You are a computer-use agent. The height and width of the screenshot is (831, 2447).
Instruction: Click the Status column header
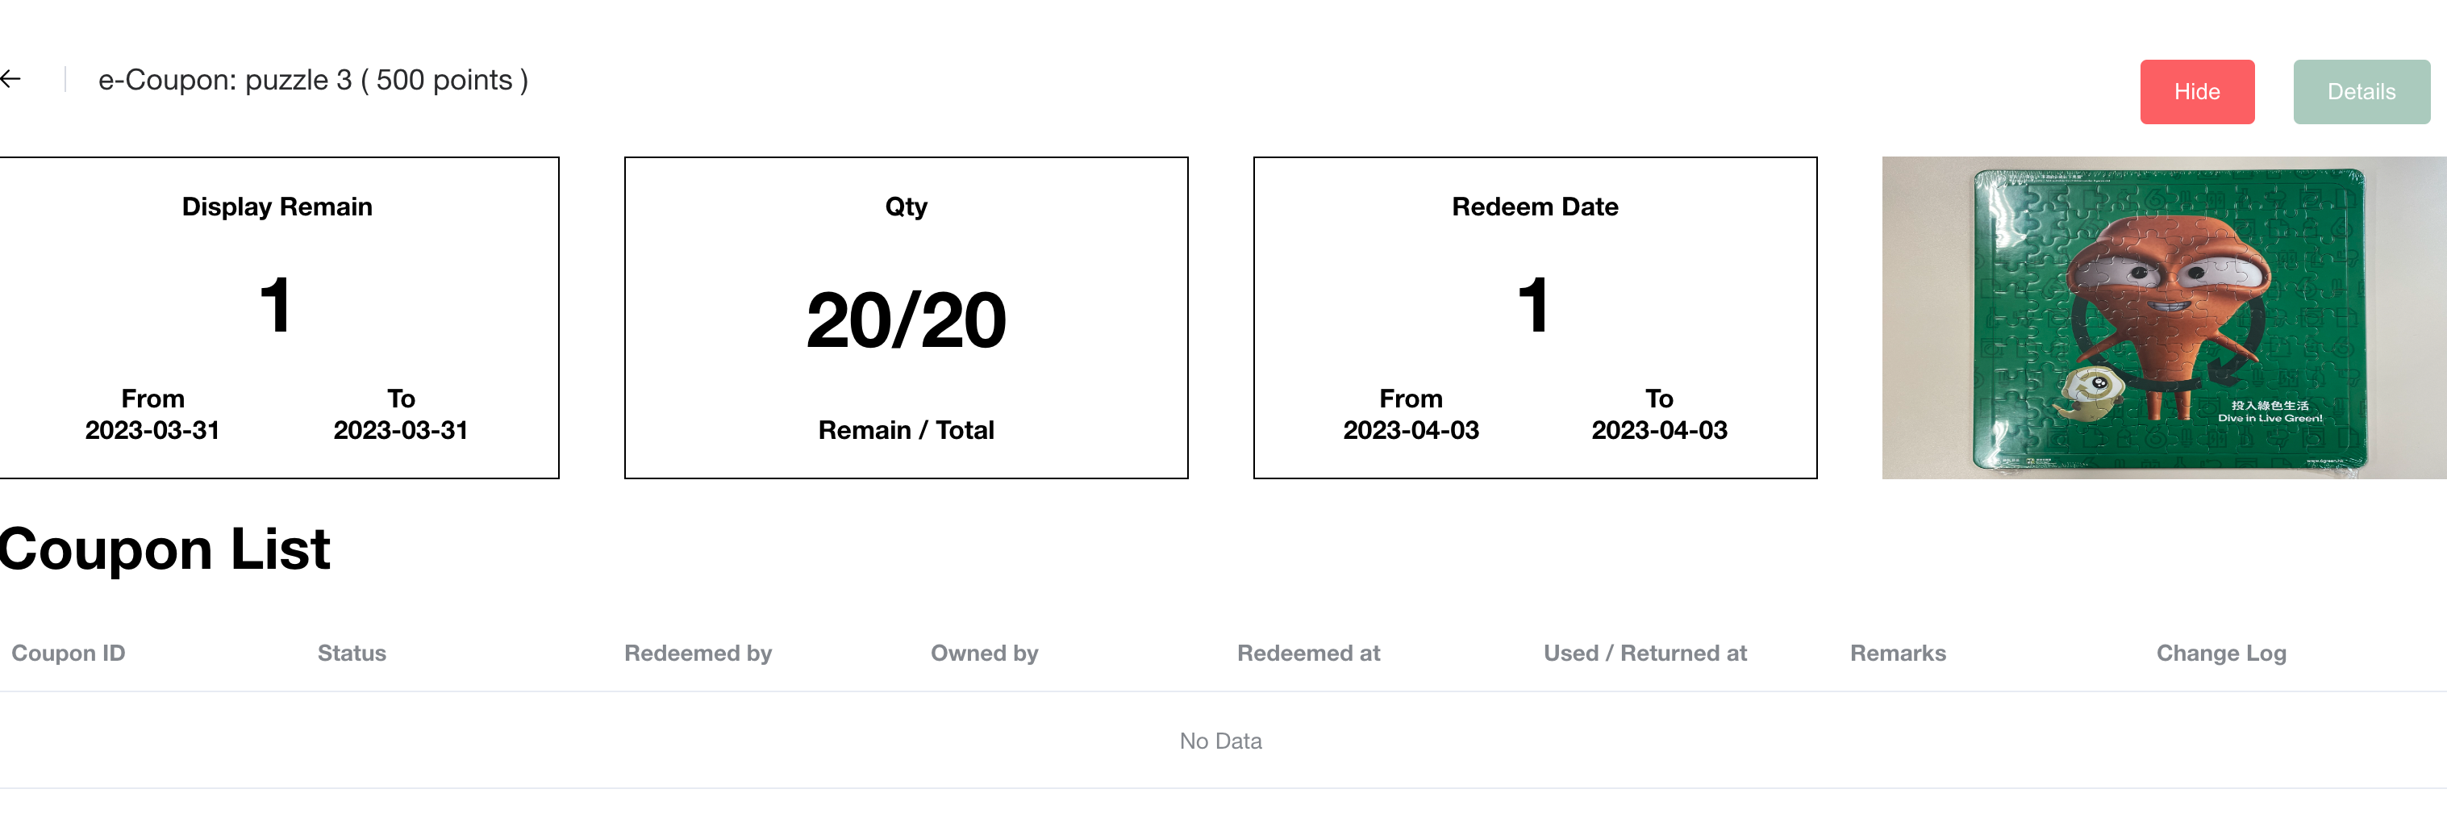point(352,654)
